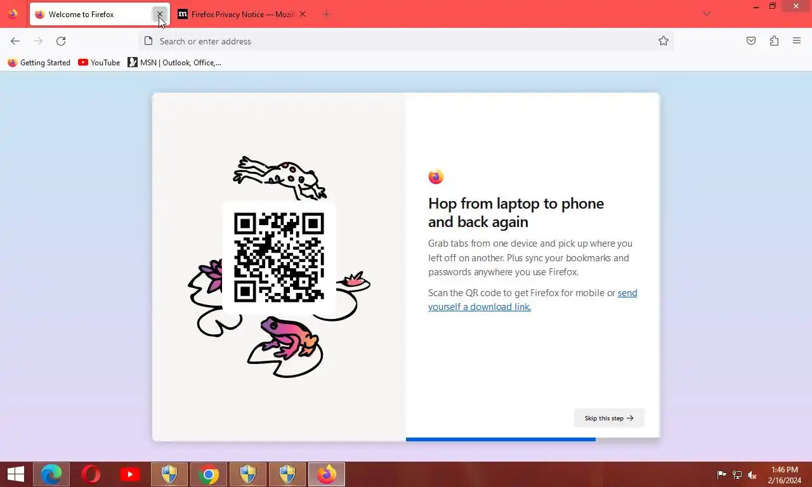Open Firefox View icon in tab bar

tap(13, 14)
